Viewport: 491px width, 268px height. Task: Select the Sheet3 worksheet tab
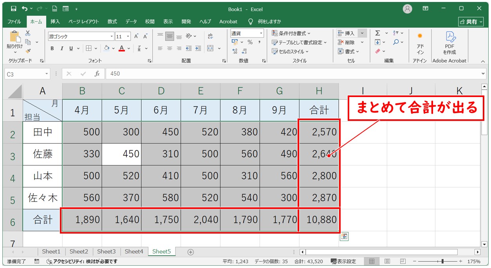tap(107, 252)
